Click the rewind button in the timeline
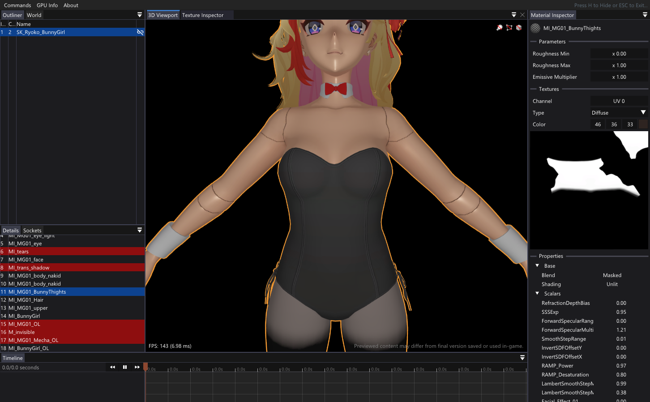The width and height of the screenshot is (650, 402). pos(112,367)
